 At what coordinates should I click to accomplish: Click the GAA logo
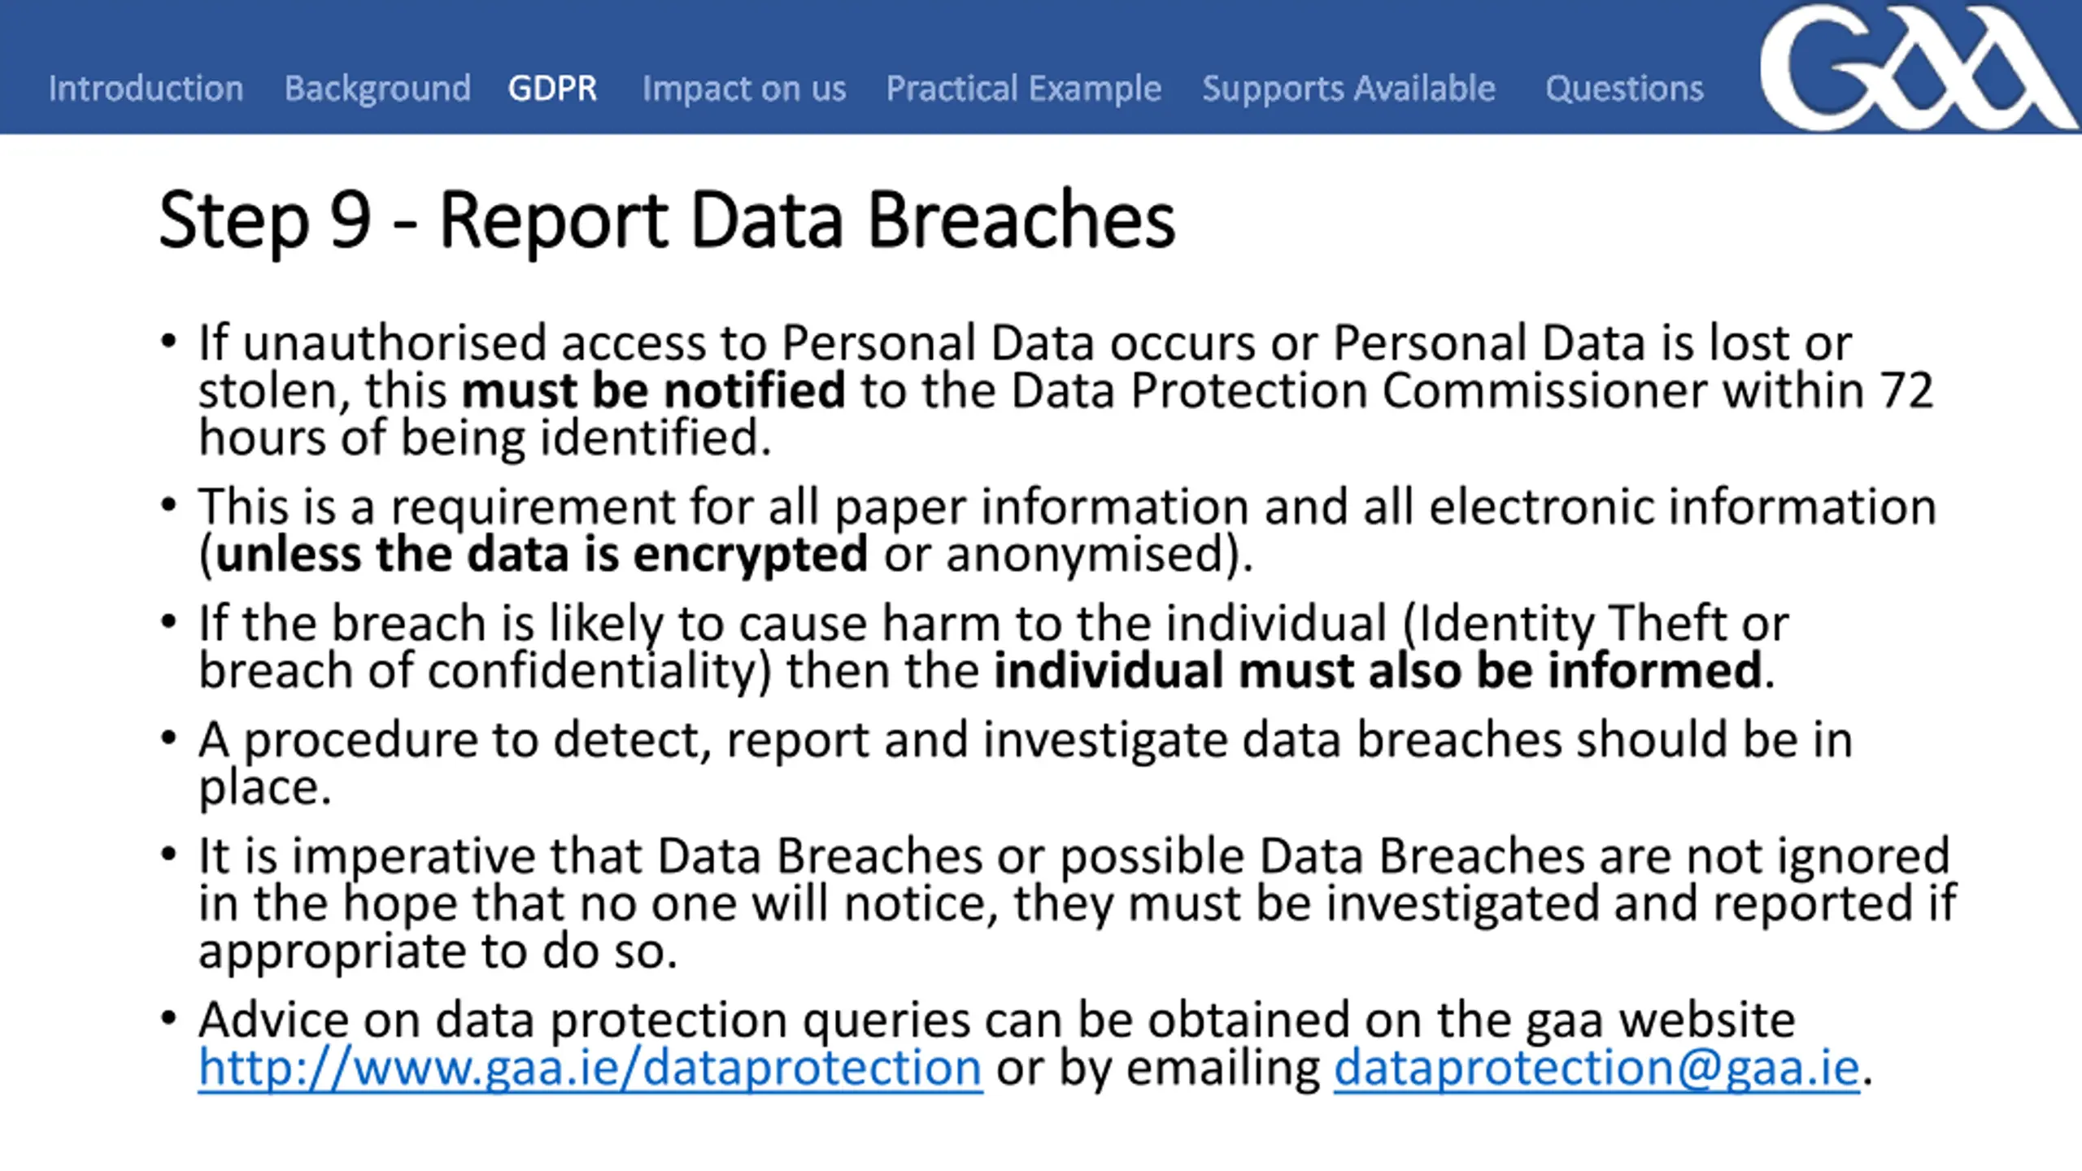1918,67
